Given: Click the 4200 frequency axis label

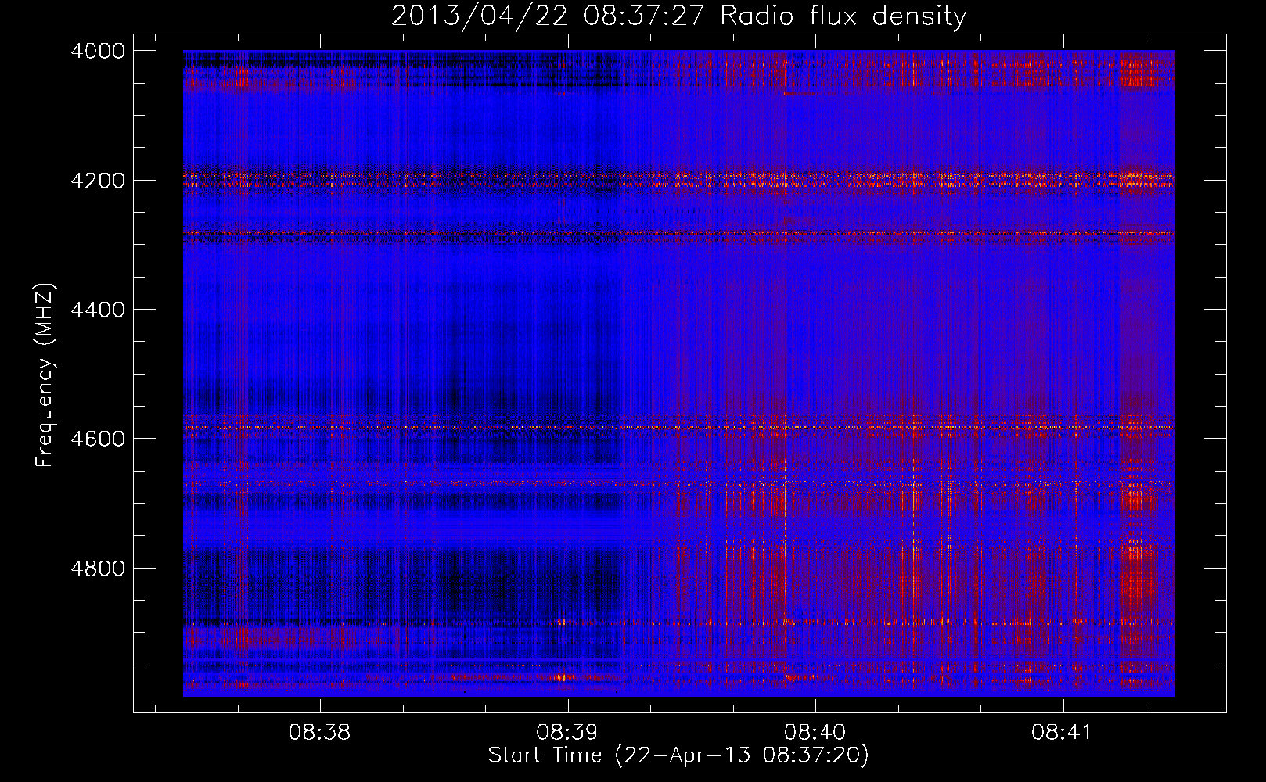Looking at the screenshot, I should click(x=98, y=180).
